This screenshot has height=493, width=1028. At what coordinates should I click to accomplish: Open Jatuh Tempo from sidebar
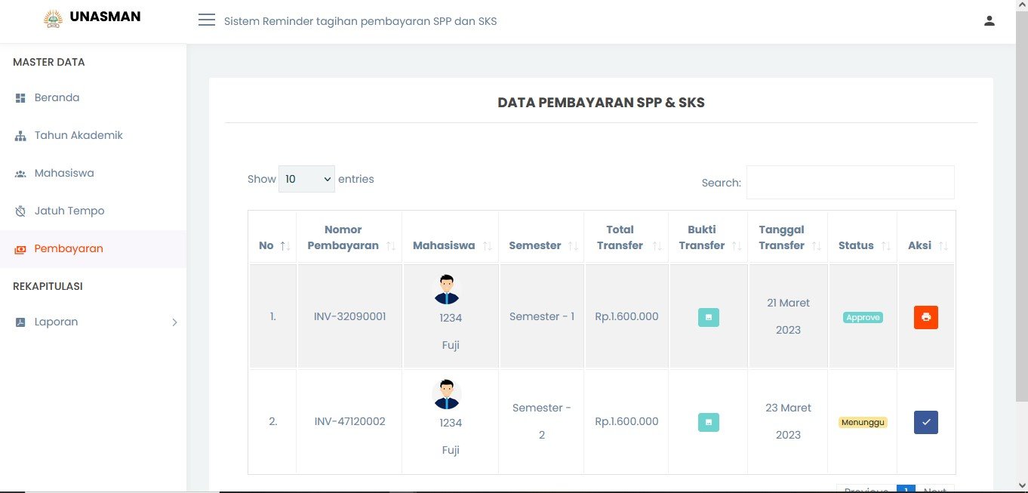point(69,211)
